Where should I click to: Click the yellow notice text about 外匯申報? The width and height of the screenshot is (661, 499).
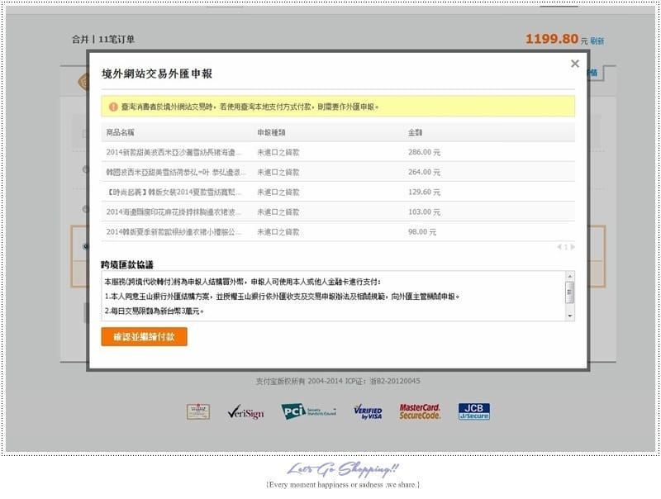coord(250,107)
